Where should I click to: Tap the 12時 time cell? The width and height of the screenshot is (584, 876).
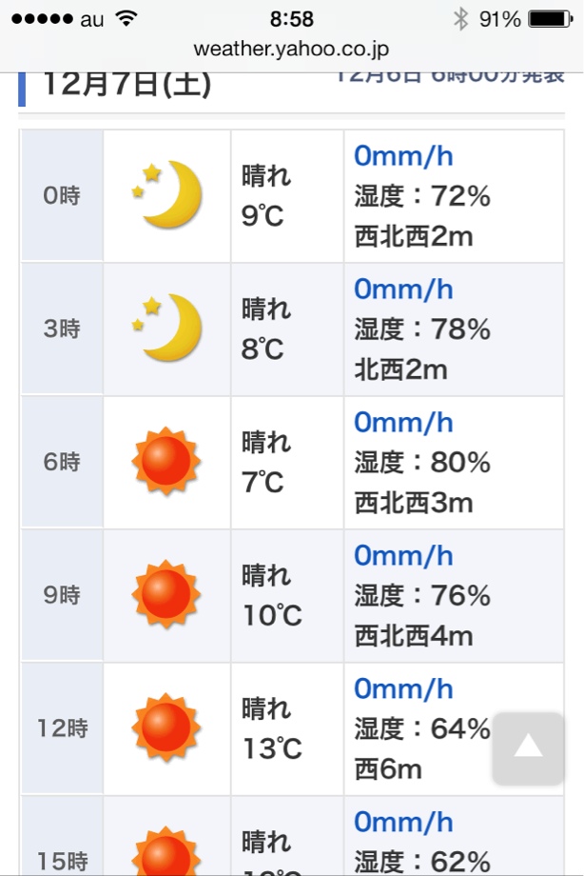[62, 728]
